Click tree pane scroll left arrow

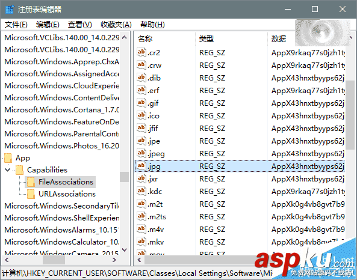click(x=7, y=260)
